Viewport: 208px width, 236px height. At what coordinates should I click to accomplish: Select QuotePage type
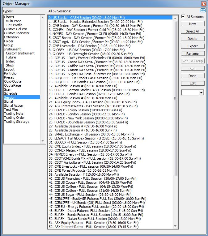(x=12, y=85)
